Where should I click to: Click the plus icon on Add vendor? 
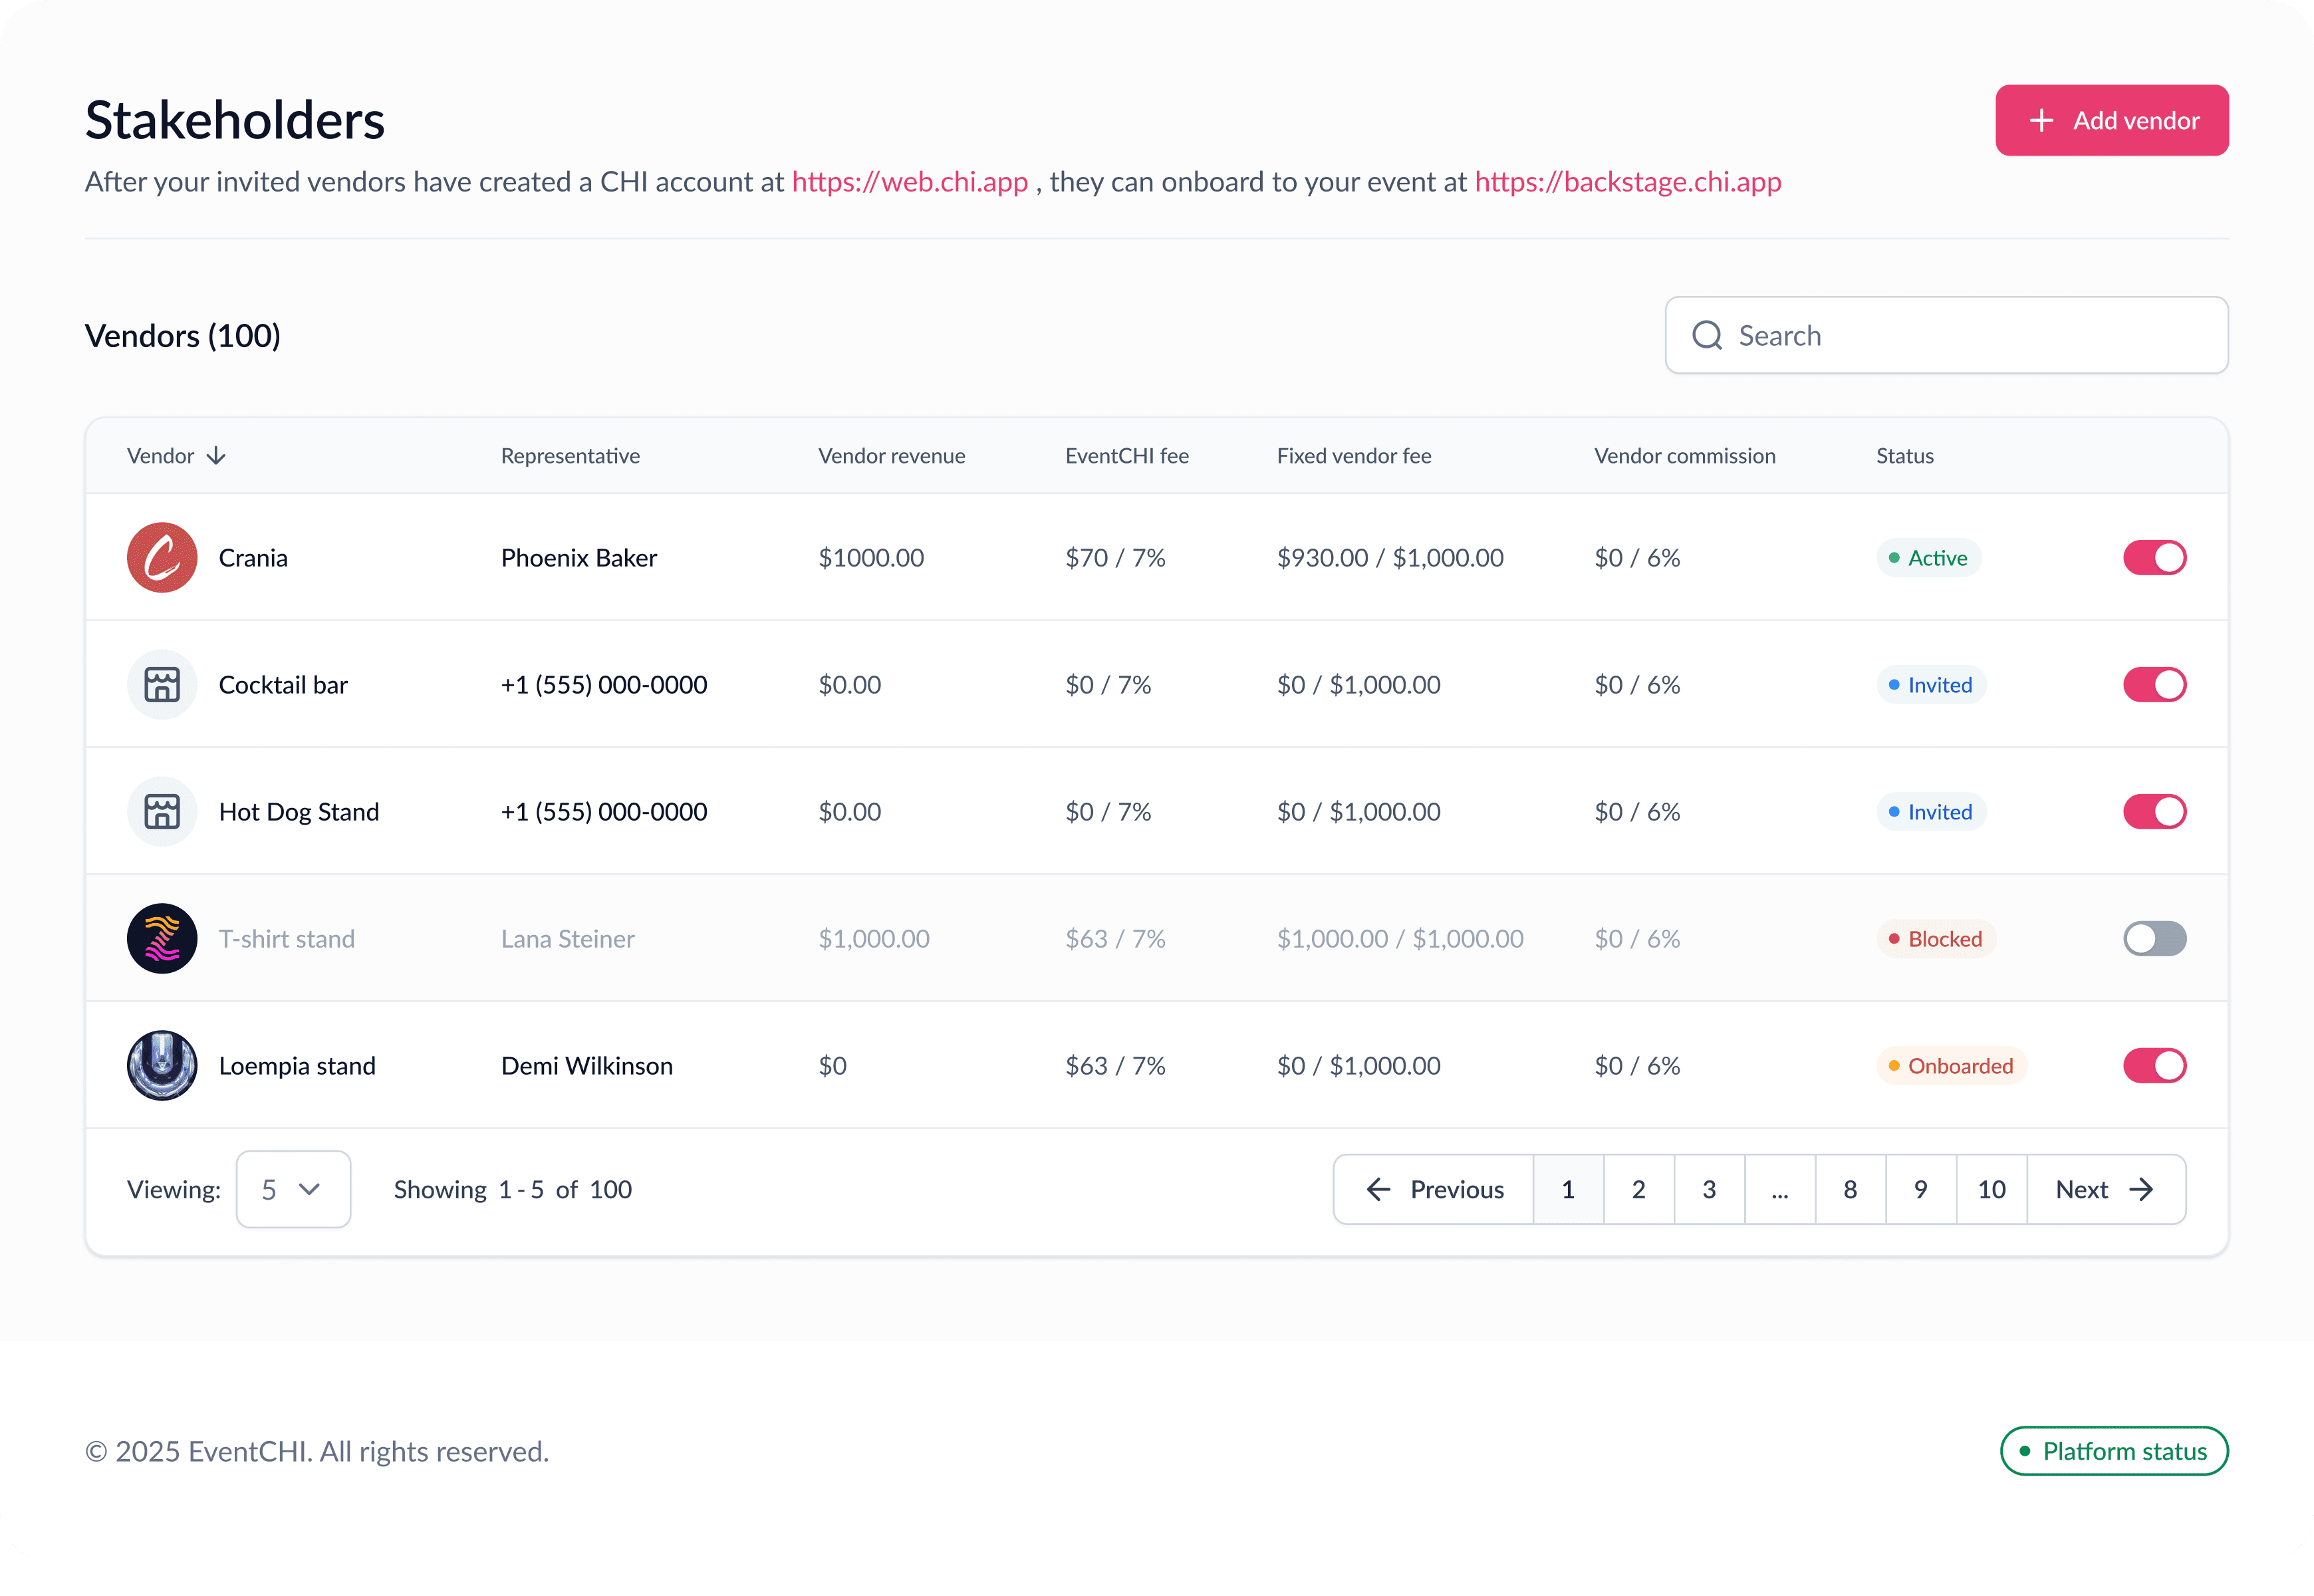pyautogui.click(x=2041, y=120)
